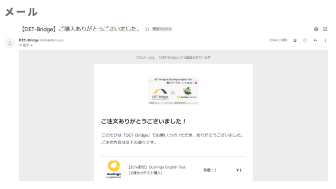Click the メール page title

[21, 12]
